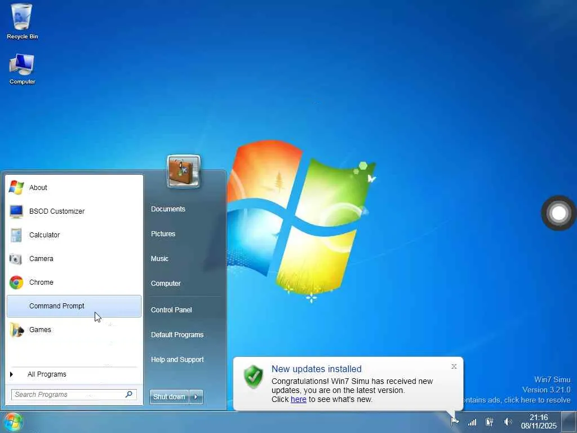Open Help and Support
The image size is (577, 433).
tap(177, 360)
